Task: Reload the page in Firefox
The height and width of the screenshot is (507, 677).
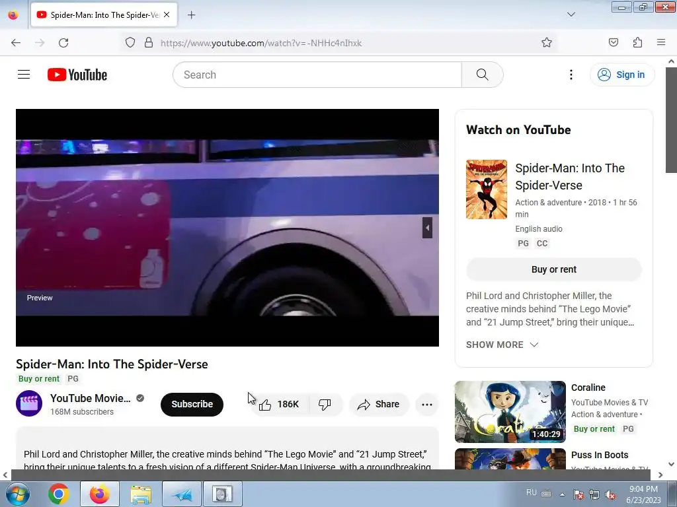Action: click(x=63, y=43)
